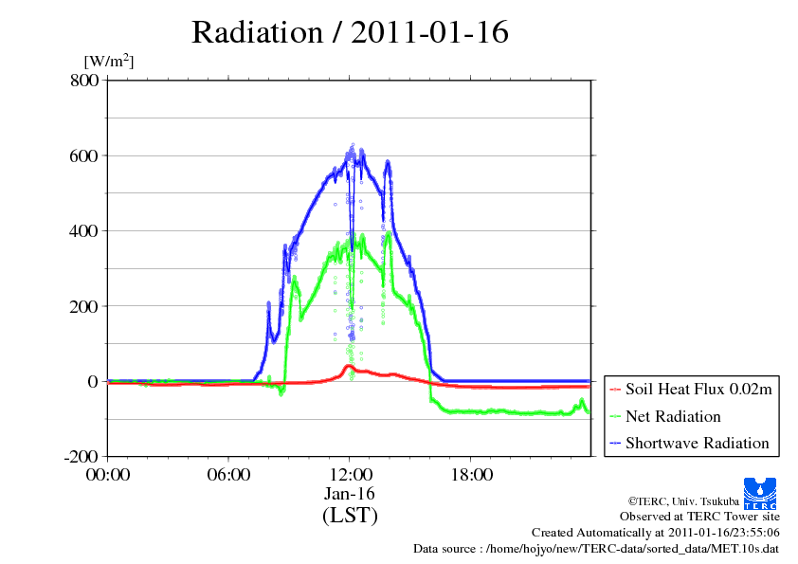
Task: Click the x-axis label '06:00'
Action: tap(228, 475)
